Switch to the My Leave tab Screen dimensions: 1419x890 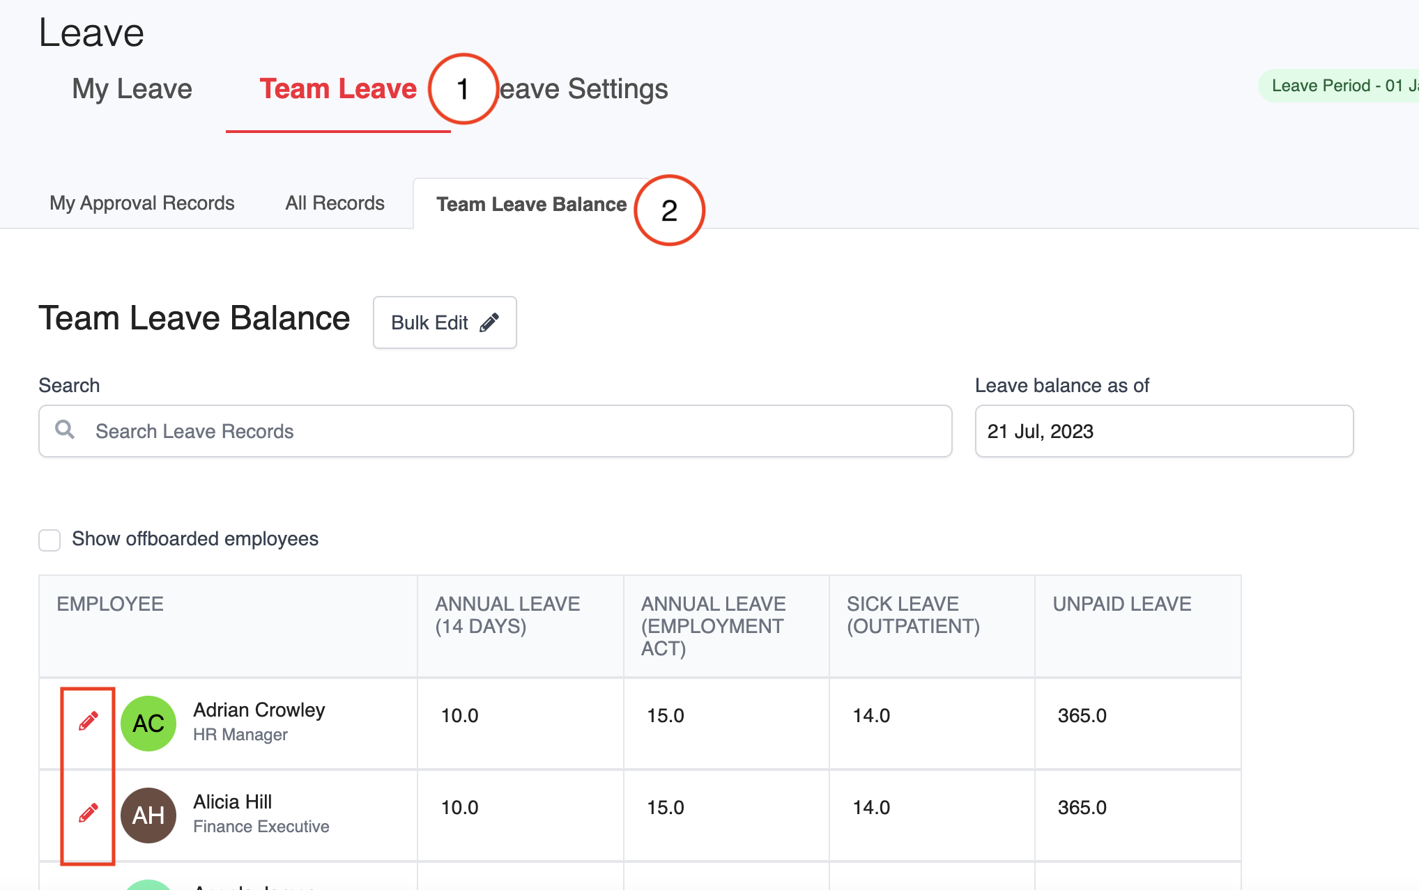tap(132, 89)
